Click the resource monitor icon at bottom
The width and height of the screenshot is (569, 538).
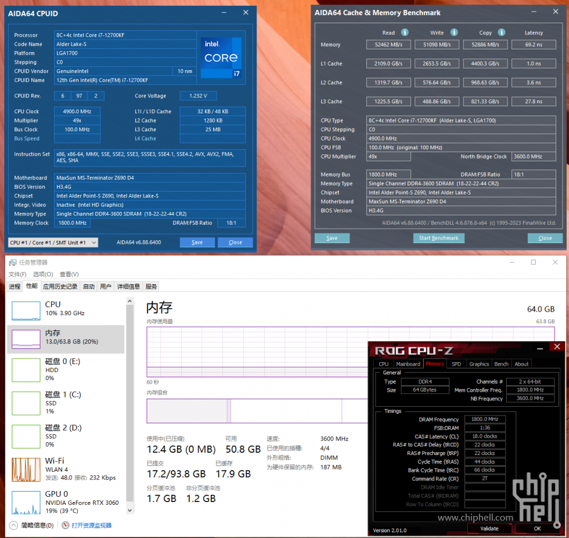(65, 525)
